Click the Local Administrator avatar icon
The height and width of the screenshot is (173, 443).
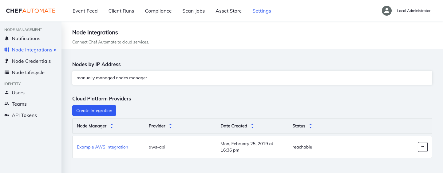[x=386, y=11]
